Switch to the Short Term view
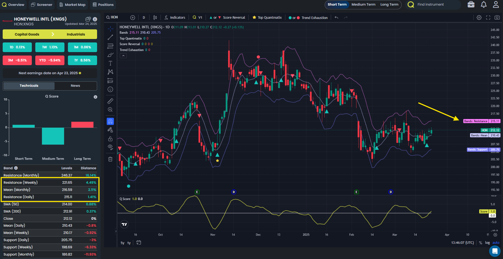Viewport: 503px width, 259px height. [337, 5]
